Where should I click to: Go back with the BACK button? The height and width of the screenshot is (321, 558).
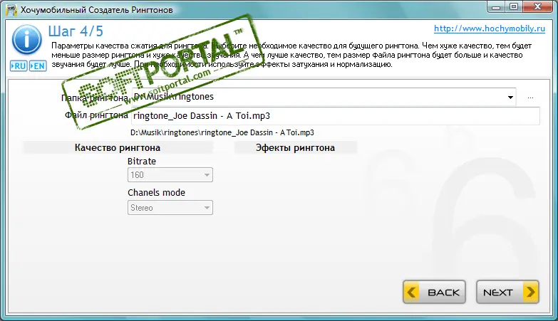(x=434, y=292)
